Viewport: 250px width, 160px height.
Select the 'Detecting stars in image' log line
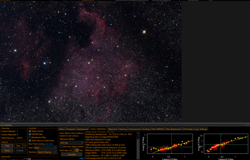click(x=102, y=137)
